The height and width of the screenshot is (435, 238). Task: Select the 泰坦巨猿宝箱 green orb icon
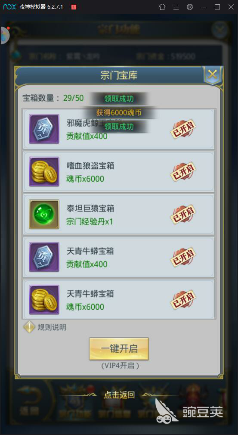click(x=44, y=214)
